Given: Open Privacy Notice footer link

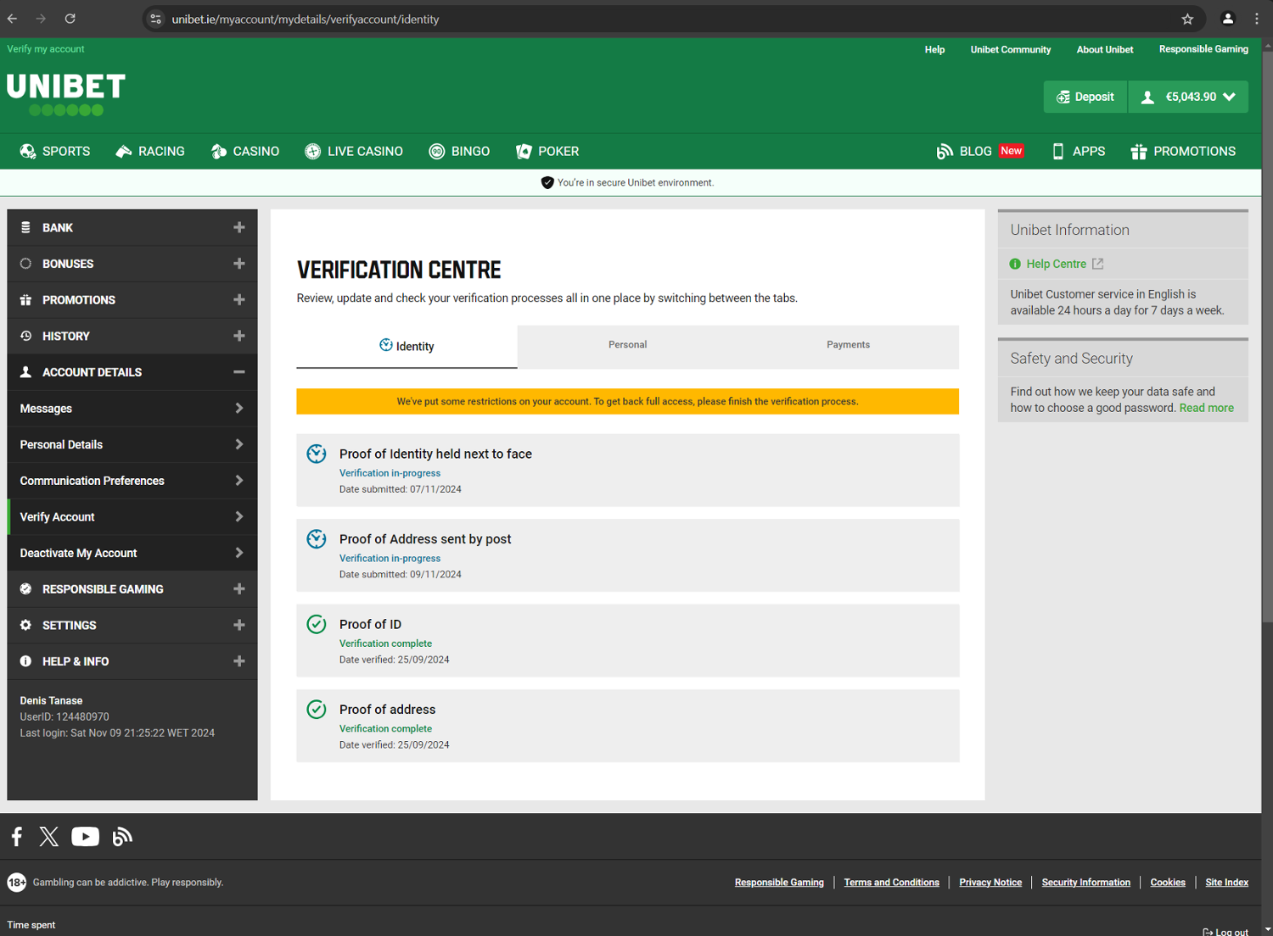Looking at the screenshot, I should (990, 883).
